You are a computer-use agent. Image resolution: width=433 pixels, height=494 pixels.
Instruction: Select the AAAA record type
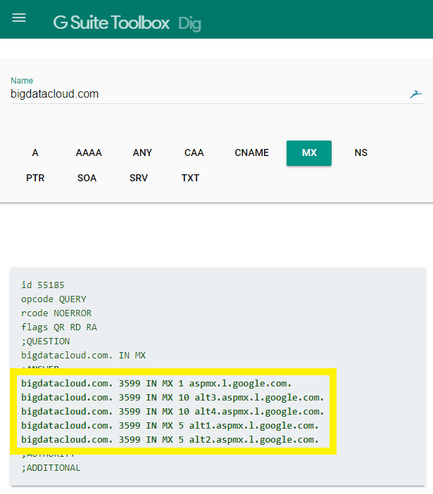coord(89,152)
